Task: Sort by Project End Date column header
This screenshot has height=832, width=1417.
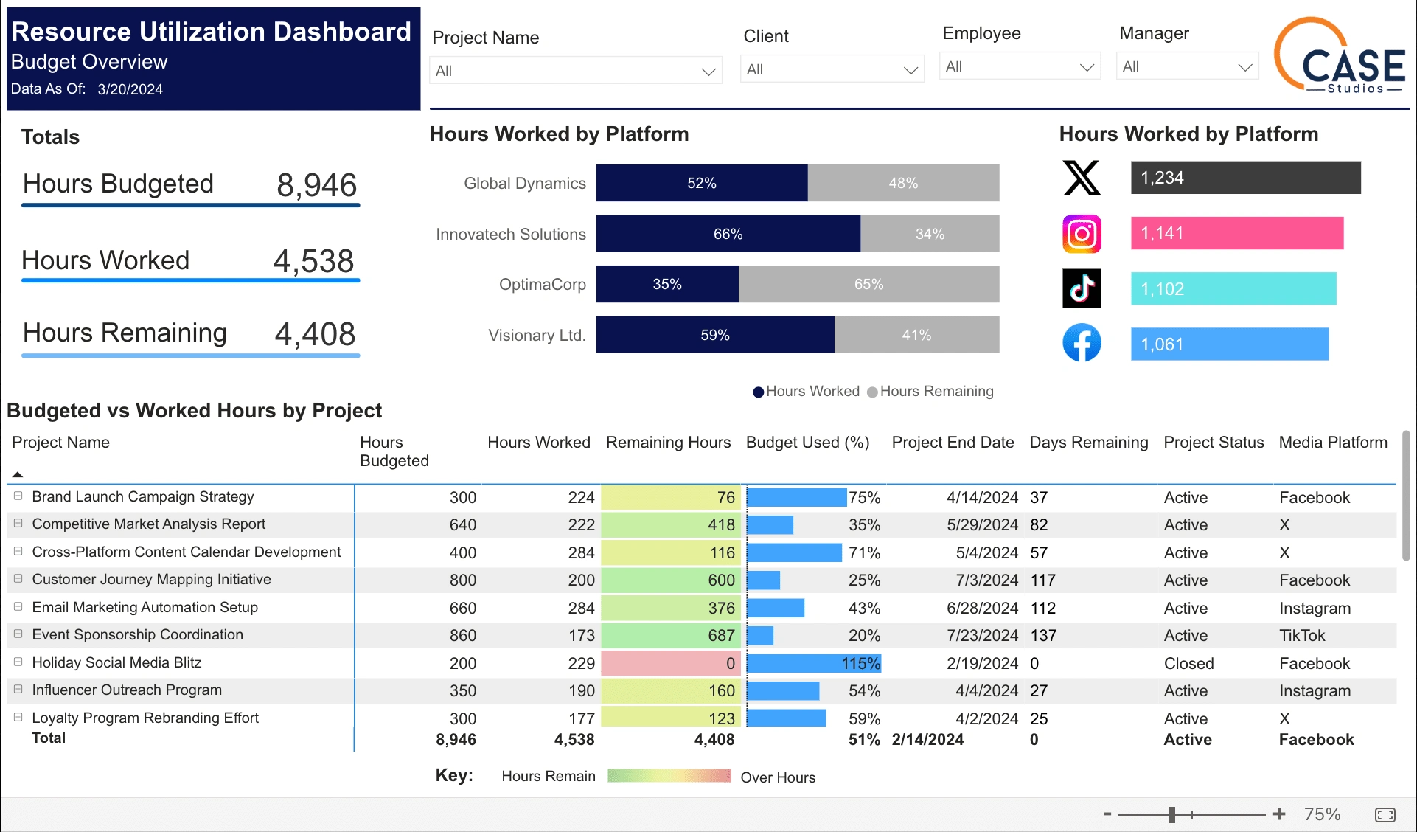Action: click(x=953, y=443)
